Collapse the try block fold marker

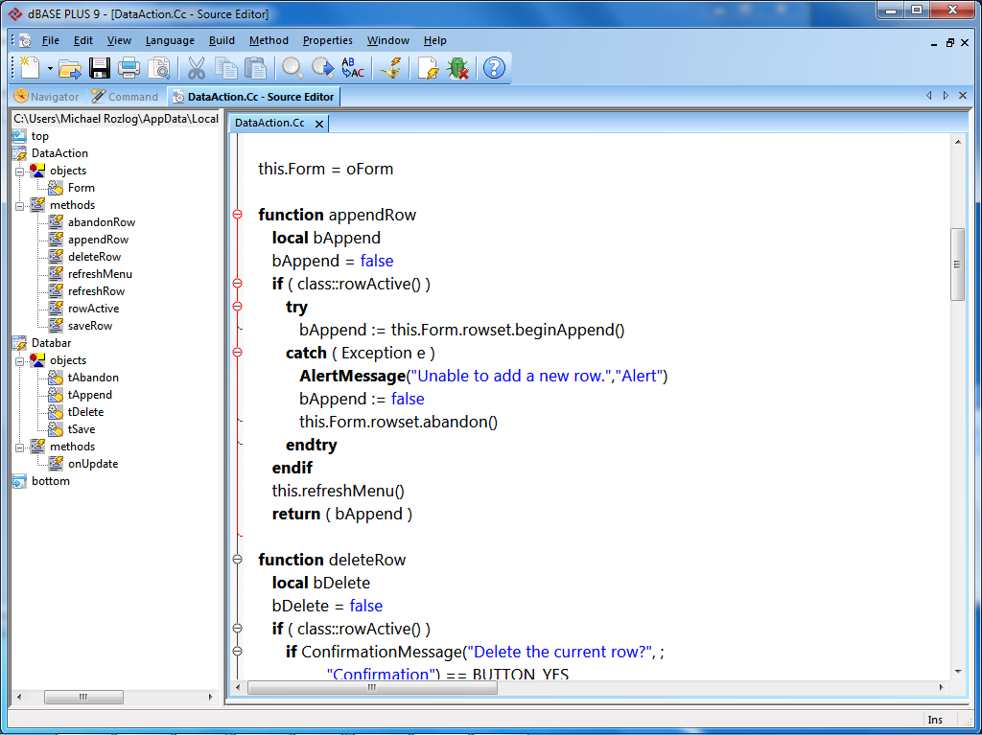click(238, 307)
